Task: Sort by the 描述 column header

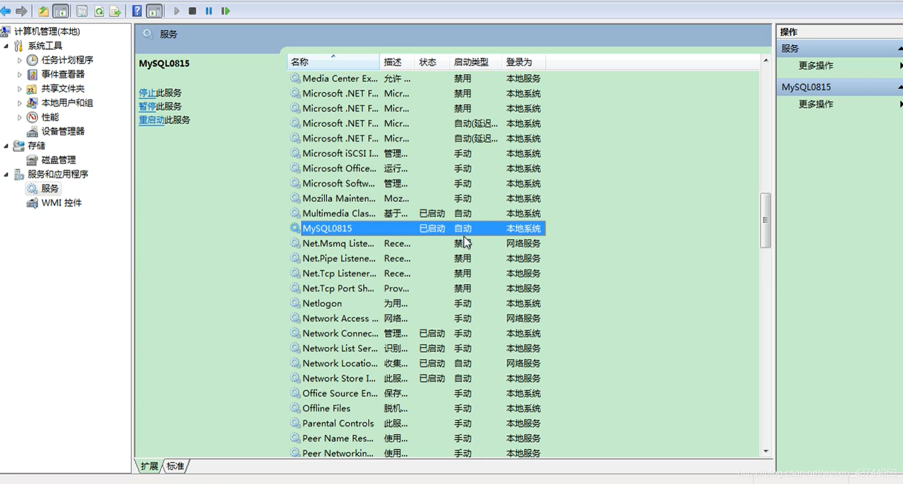Action: [x=397, y=62]
